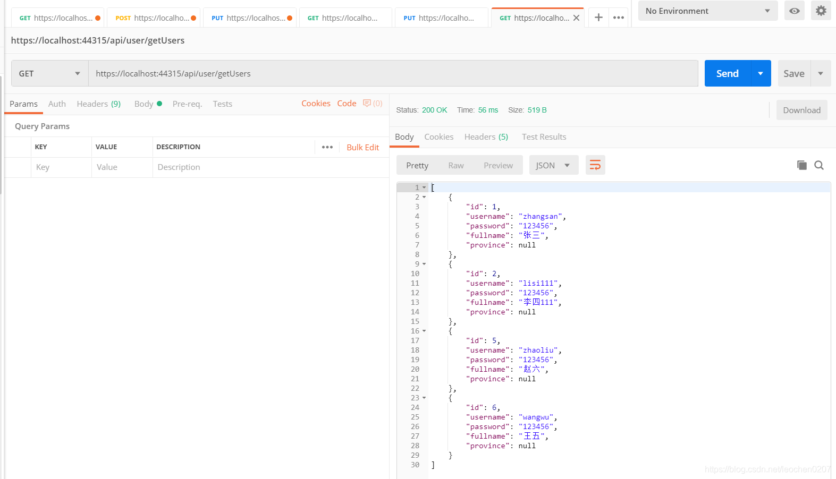Close the active GET request tab
This screenshot has height=479, width=836.
pos(576,18)
